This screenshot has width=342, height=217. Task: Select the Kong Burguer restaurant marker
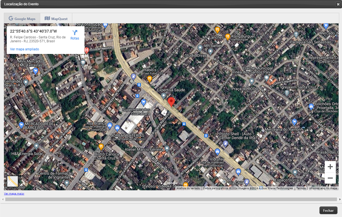(x=228, y=37)
